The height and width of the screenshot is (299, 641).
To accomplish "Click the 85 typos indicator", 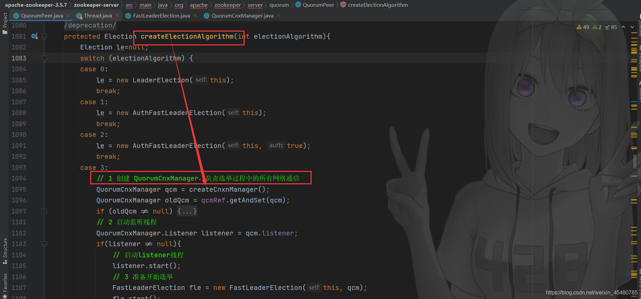I will [611, 27].
